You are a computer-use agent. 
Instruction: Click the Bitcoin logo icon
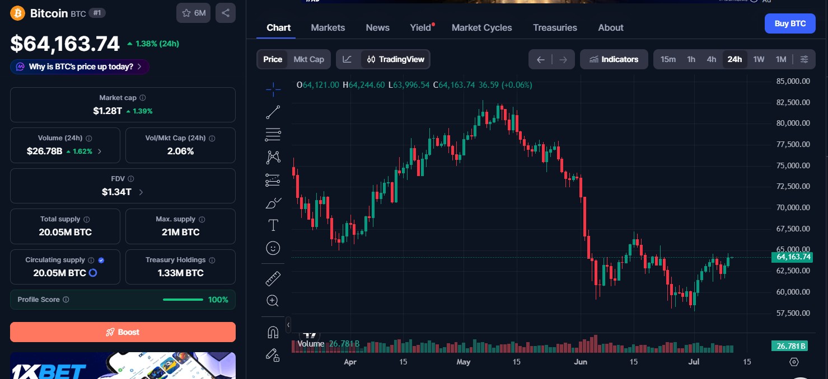click(17, 13)
